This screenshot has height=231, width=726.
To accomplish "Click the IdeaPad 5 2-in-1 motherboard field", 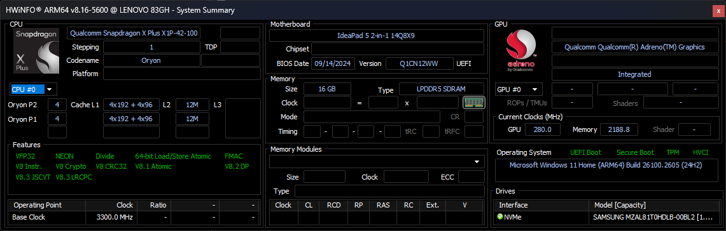I will click(x=377, y=35).
